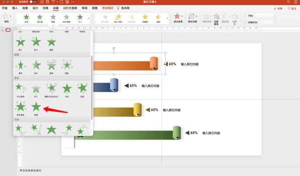Click the animation gallery vertical scrollbar
300x176 pixels.
92,88
